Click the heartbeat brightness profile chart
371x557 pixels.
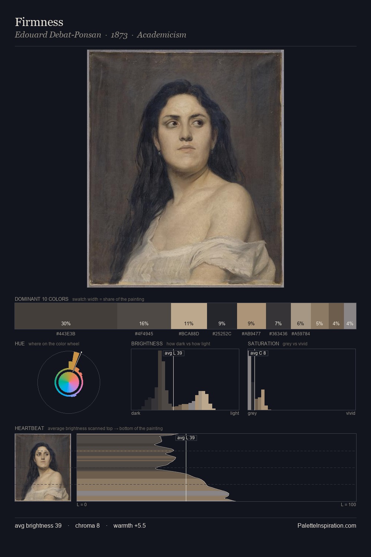pyautogui.click(x=216, y=468)
